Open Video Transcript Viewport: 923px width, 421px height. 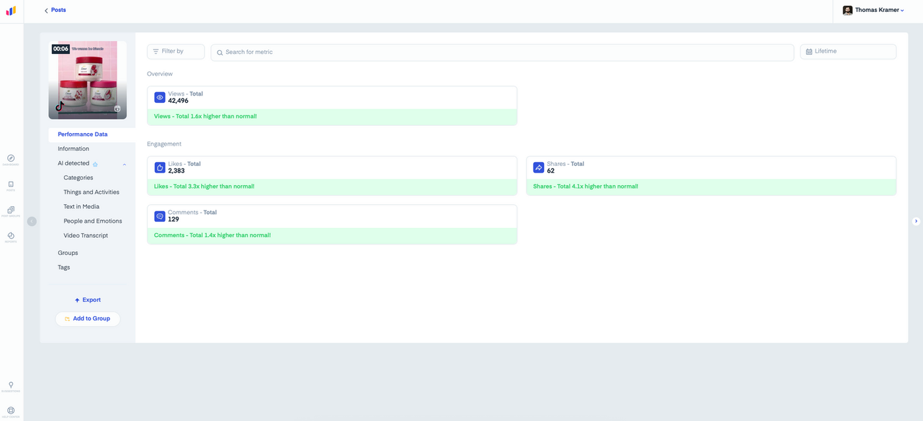(86, 236)
